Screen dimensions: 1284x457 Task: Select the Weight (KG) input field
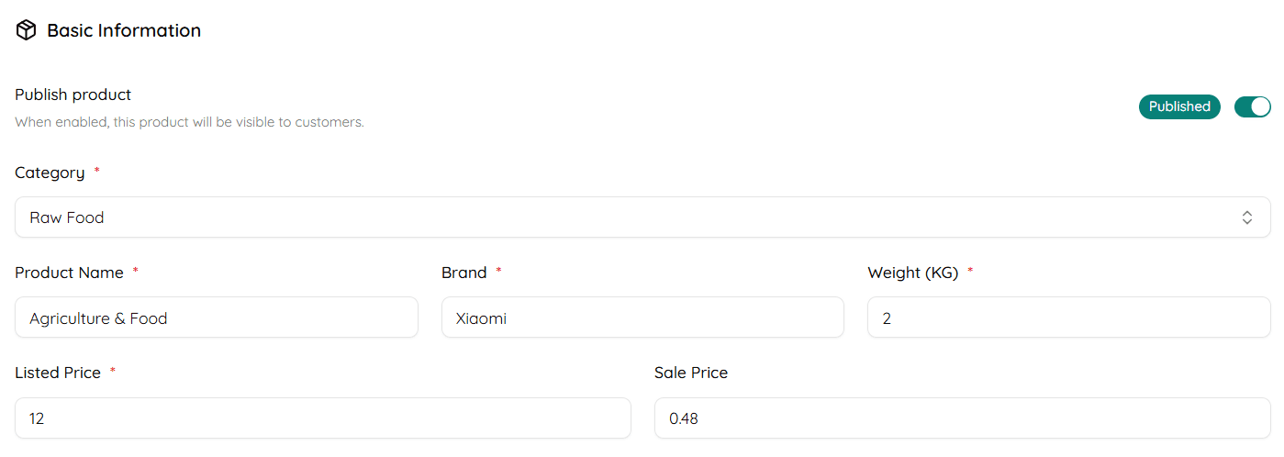coord(1068,318)
